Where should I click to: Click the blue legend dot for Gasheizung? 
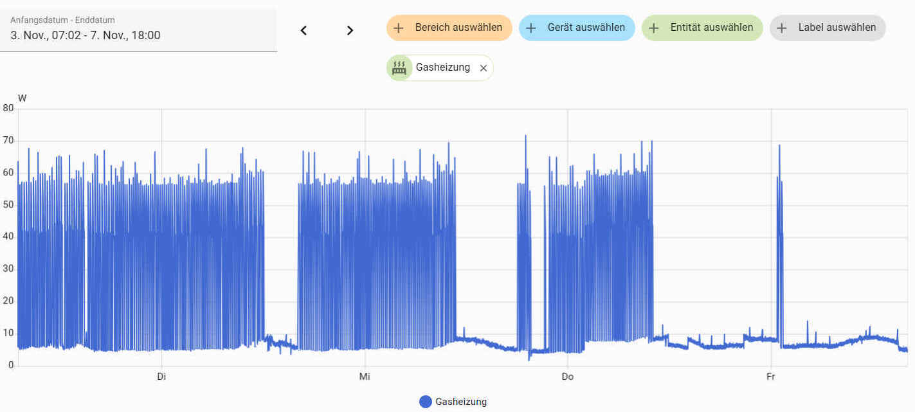(x=425, y=402)
